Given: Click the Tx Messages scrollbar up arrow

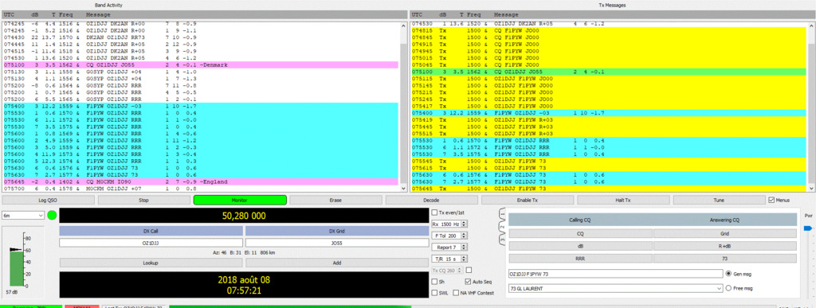Looking at the screenshot, I should point(810,25).
